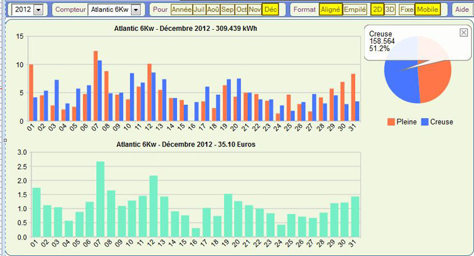
Task: Show the Sep month data
Action: point(227,9)
